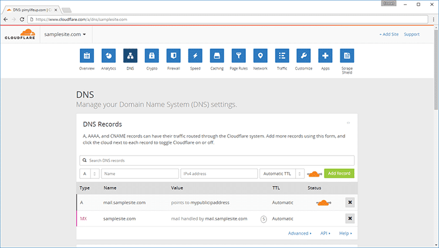
Task: Toggle Cloudflare proxy cloud for mail.samplesite.com
Action: pos(323,202)
